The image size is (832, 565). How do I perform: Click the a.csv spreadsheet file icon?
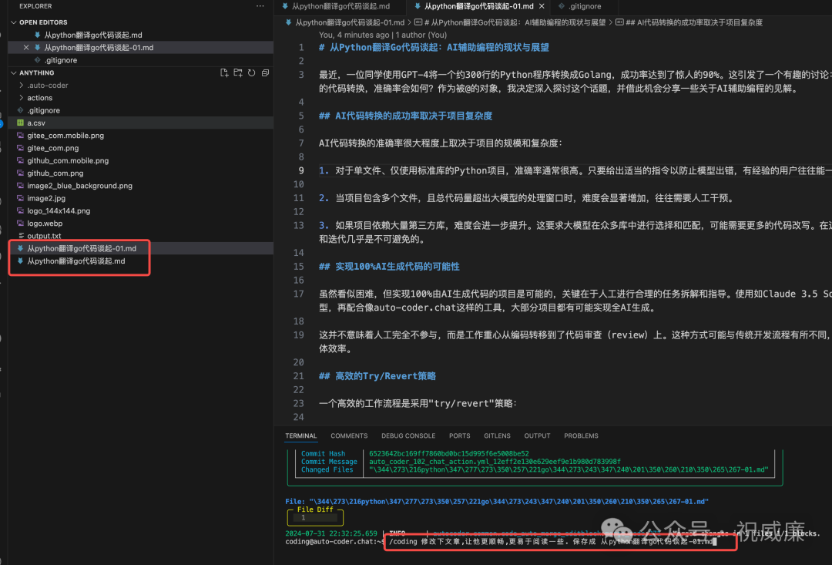pos(20,123)
